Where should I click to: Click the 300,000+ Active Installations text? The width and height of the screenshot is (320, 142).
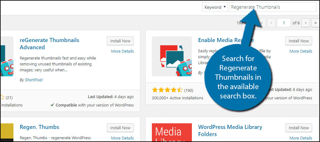coord(177,98)
